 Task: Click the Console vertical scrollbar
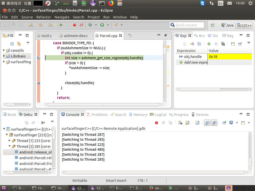pos(250,151)
